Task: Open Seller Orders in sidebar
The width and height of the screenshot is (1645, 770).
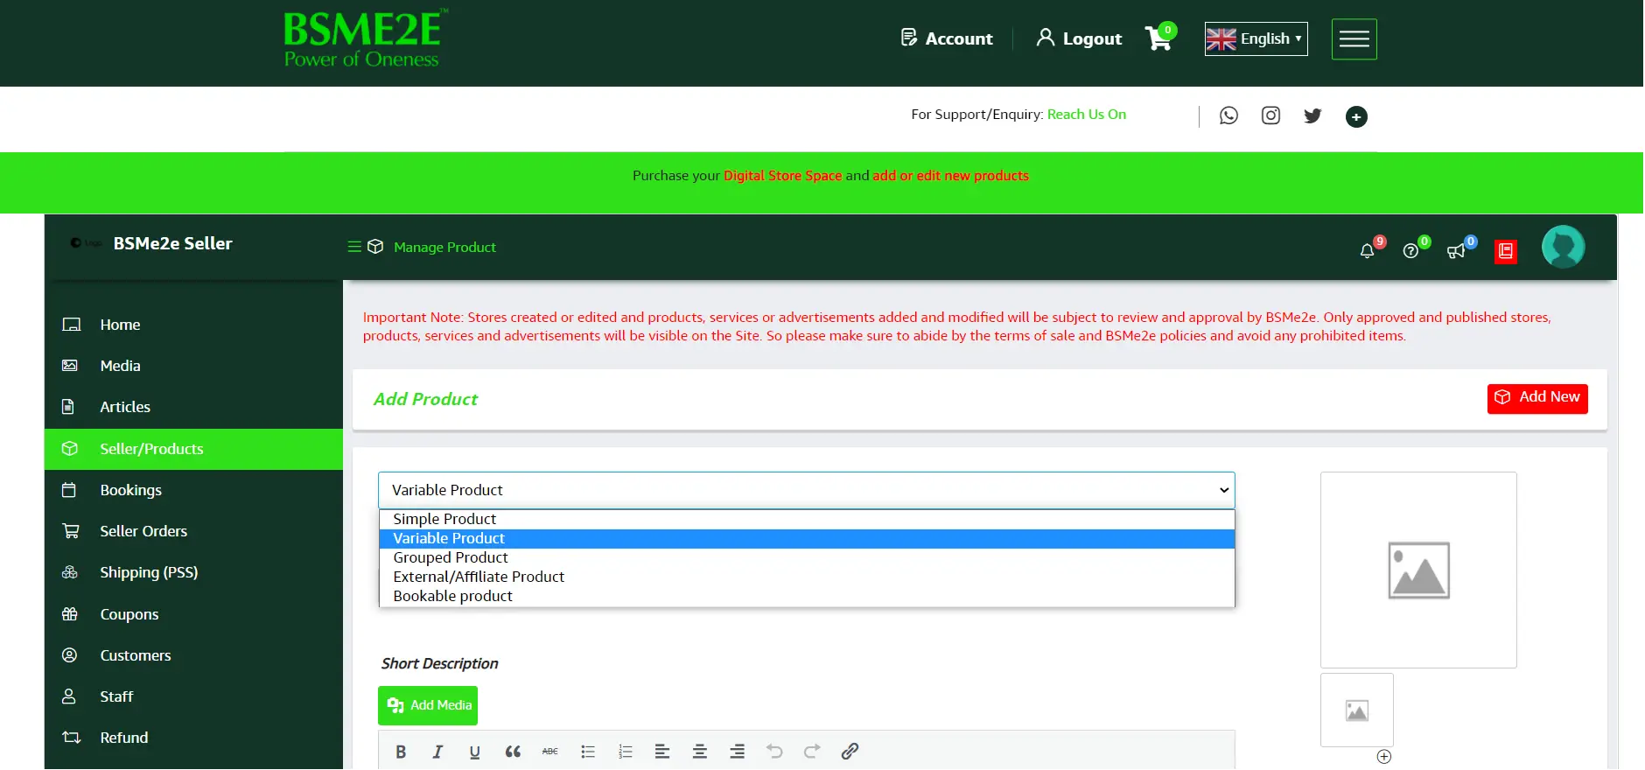Action: coord(193,531)
